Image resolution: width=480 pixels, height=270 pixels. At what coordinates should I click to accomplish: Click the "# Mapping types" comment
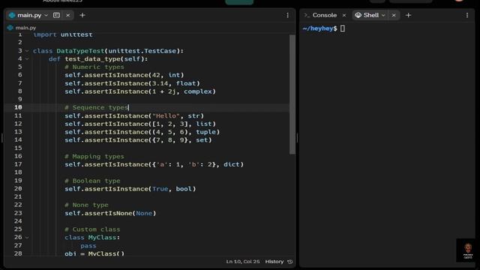click(94, 156)
